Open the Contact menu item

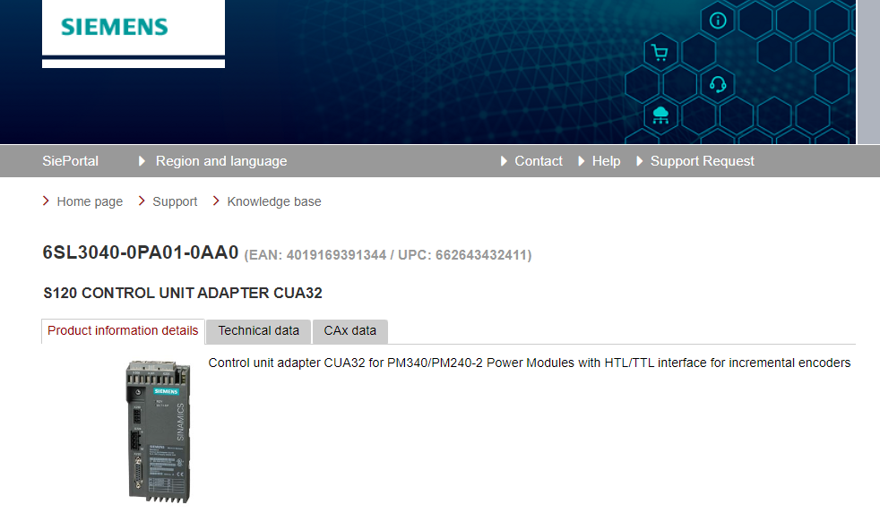coord(538,161)
